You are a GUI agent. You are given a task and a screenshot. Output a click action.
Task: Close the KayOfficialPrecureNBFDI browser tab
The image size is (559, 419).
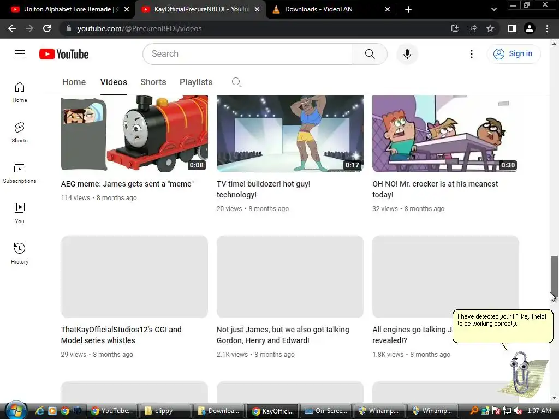click(257, 10)
